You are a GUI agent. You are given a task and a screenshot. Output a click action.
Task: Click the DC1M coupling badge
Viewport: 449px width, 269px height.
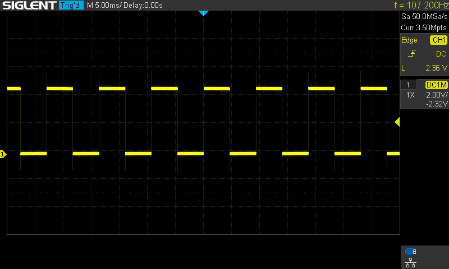click(436, 85)
